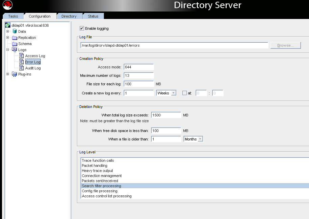The height and width of the screenshot is (219, 309).
Task: Switch to the Directory tab
Action: (69, 16)
